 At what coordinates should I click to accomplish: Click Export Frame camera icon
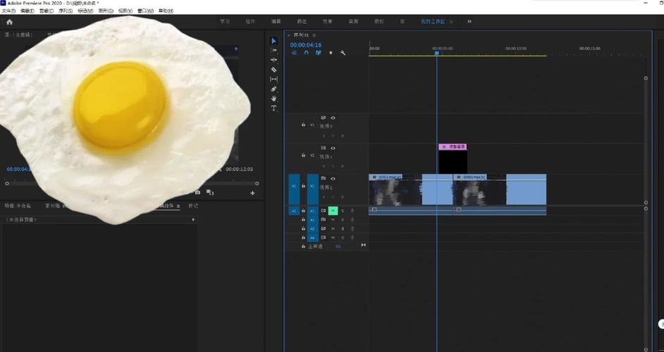197,192
